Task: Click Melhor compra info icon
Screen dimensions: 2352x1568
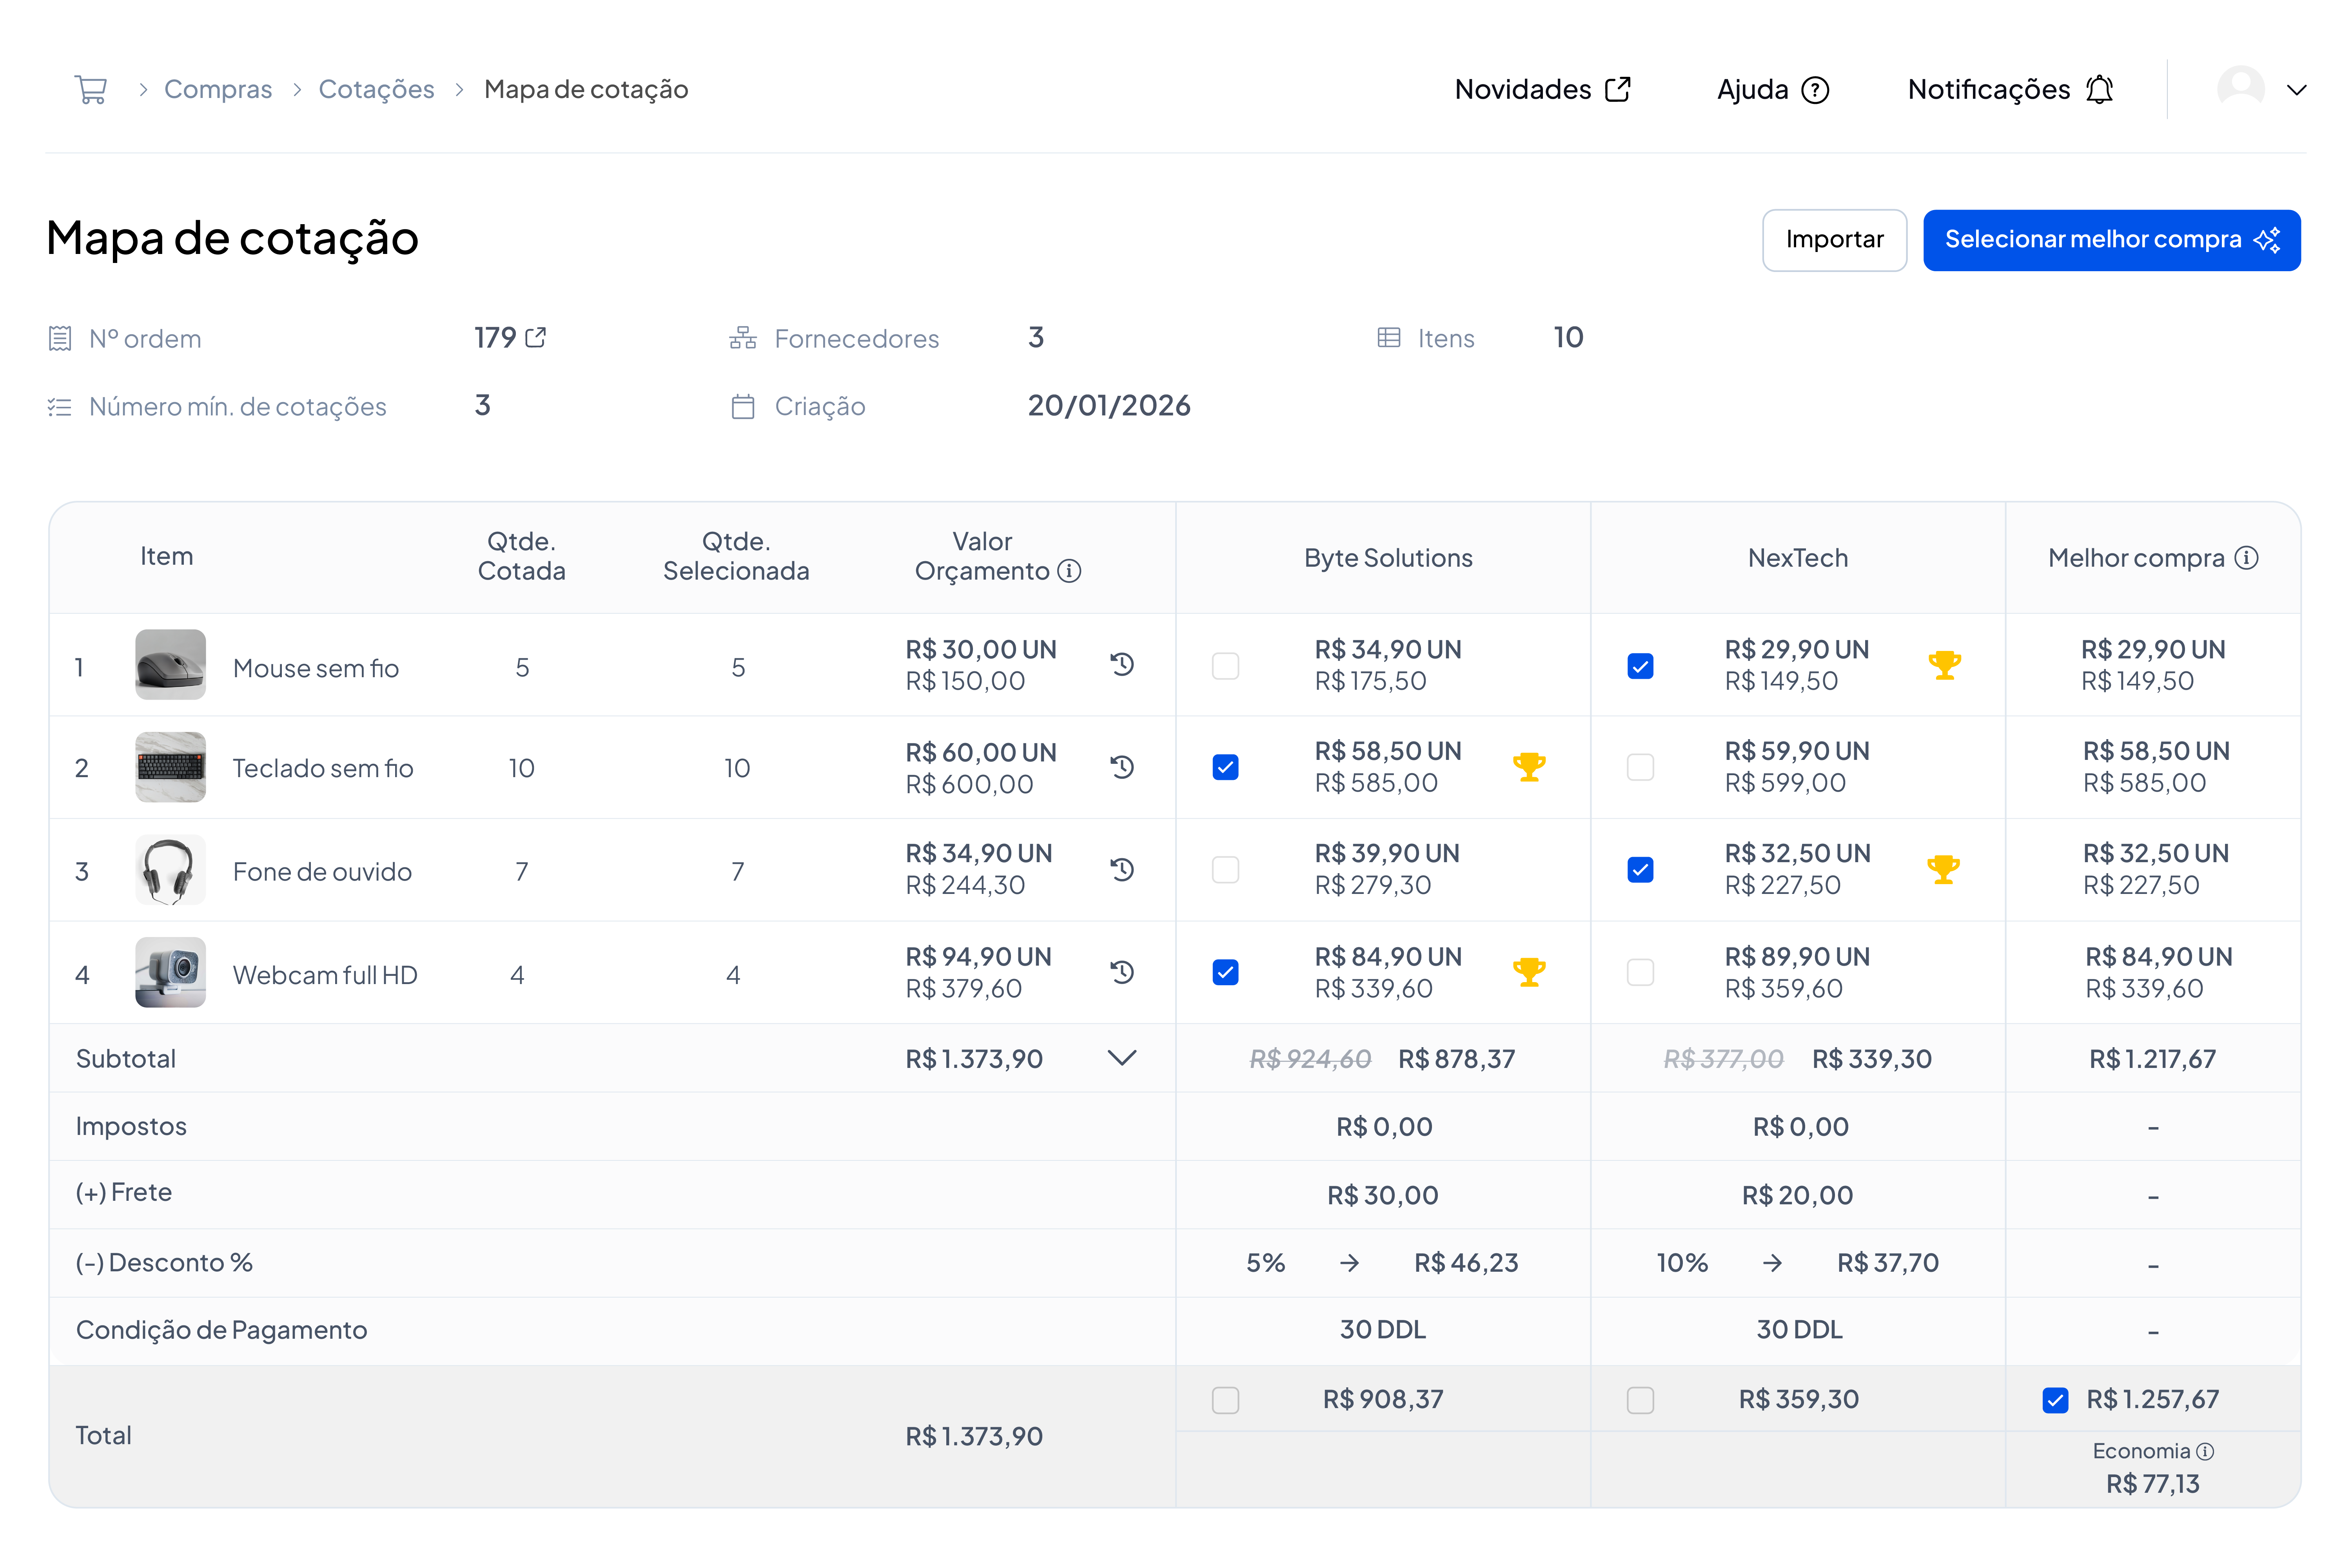Action: coord(2247,558)
